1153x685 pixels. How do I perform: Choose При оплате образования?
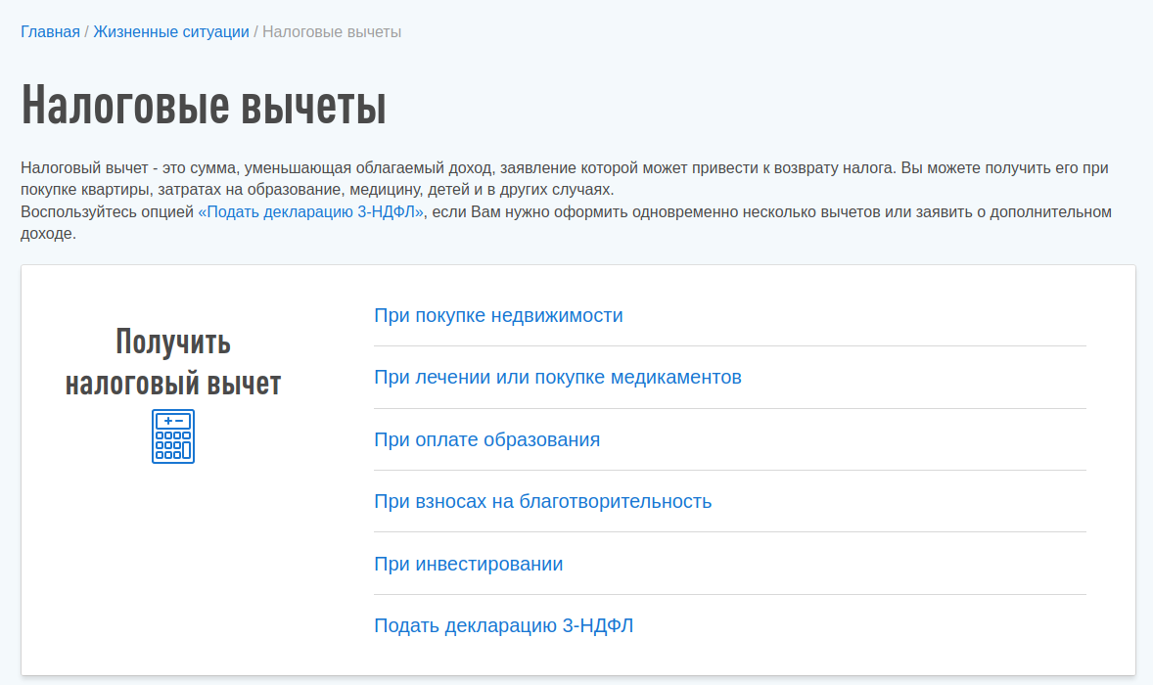486,439
